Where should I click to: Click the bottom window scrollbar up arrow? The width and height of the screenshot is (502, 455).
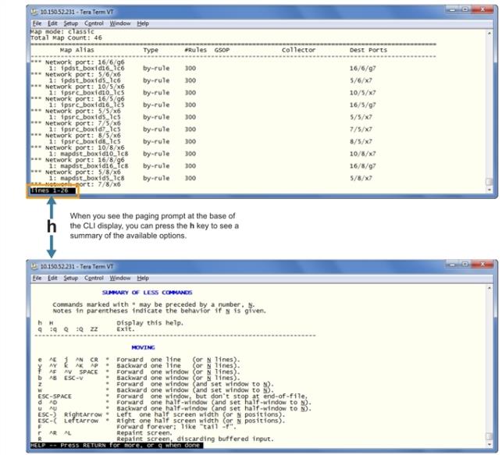click(490, 286)
